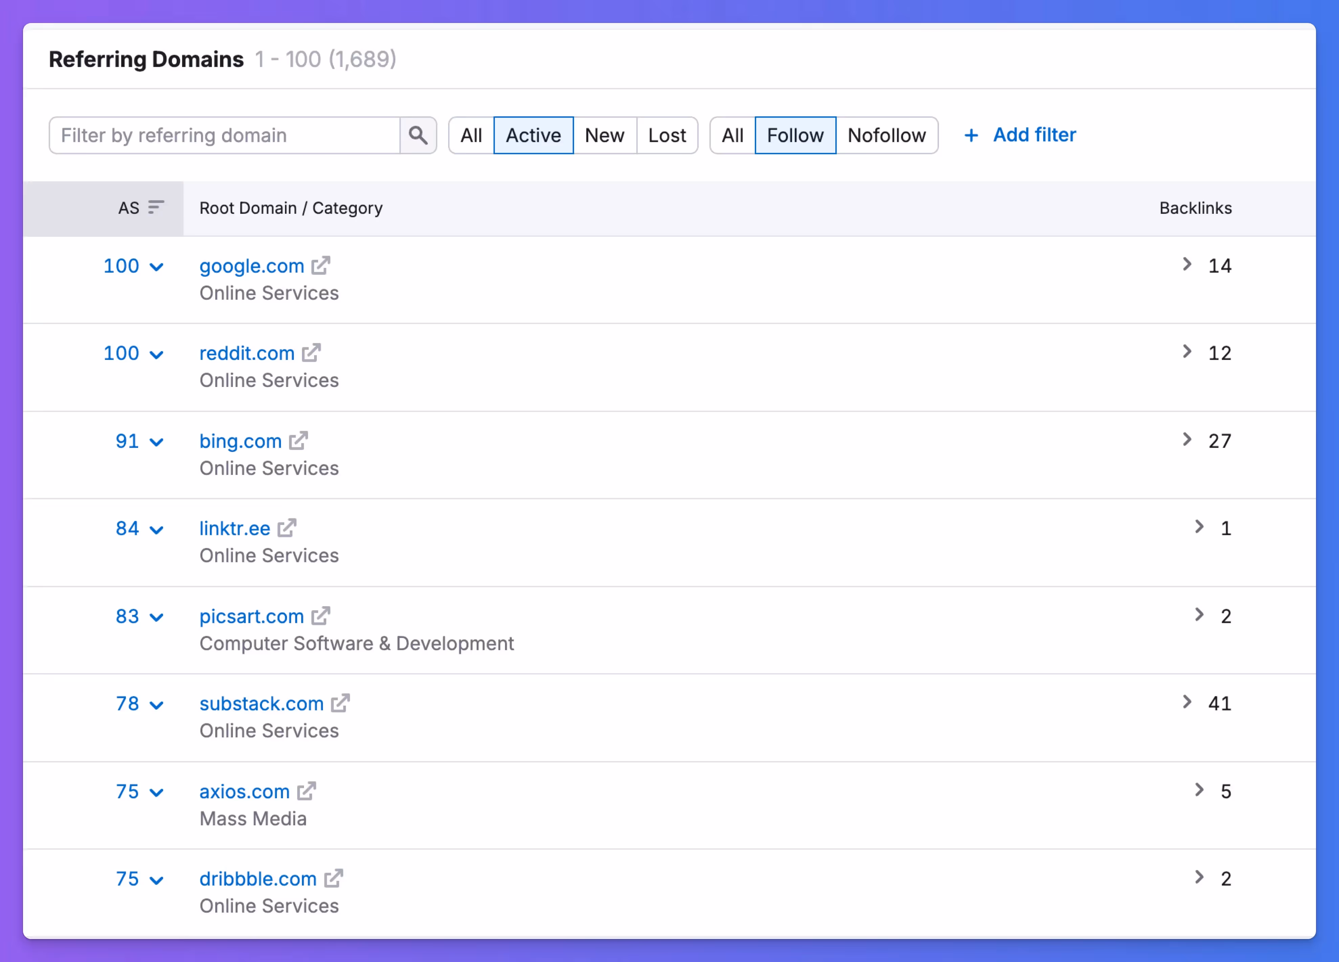Expand backlinks chevron for google.com row
The image size is (1339, 962).
tap(1187, 265)
